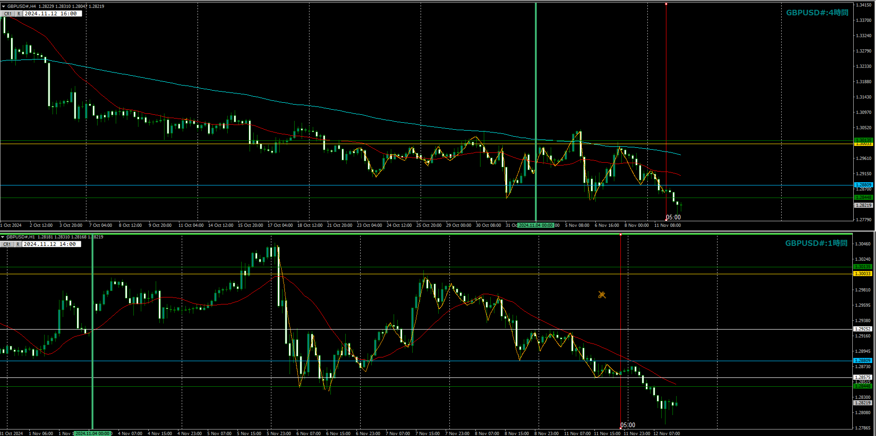The height and width of the screenshot is (436, 876).
Task: Click the 12 Nov 07:00 time axis label
Action: pos(666,434)
